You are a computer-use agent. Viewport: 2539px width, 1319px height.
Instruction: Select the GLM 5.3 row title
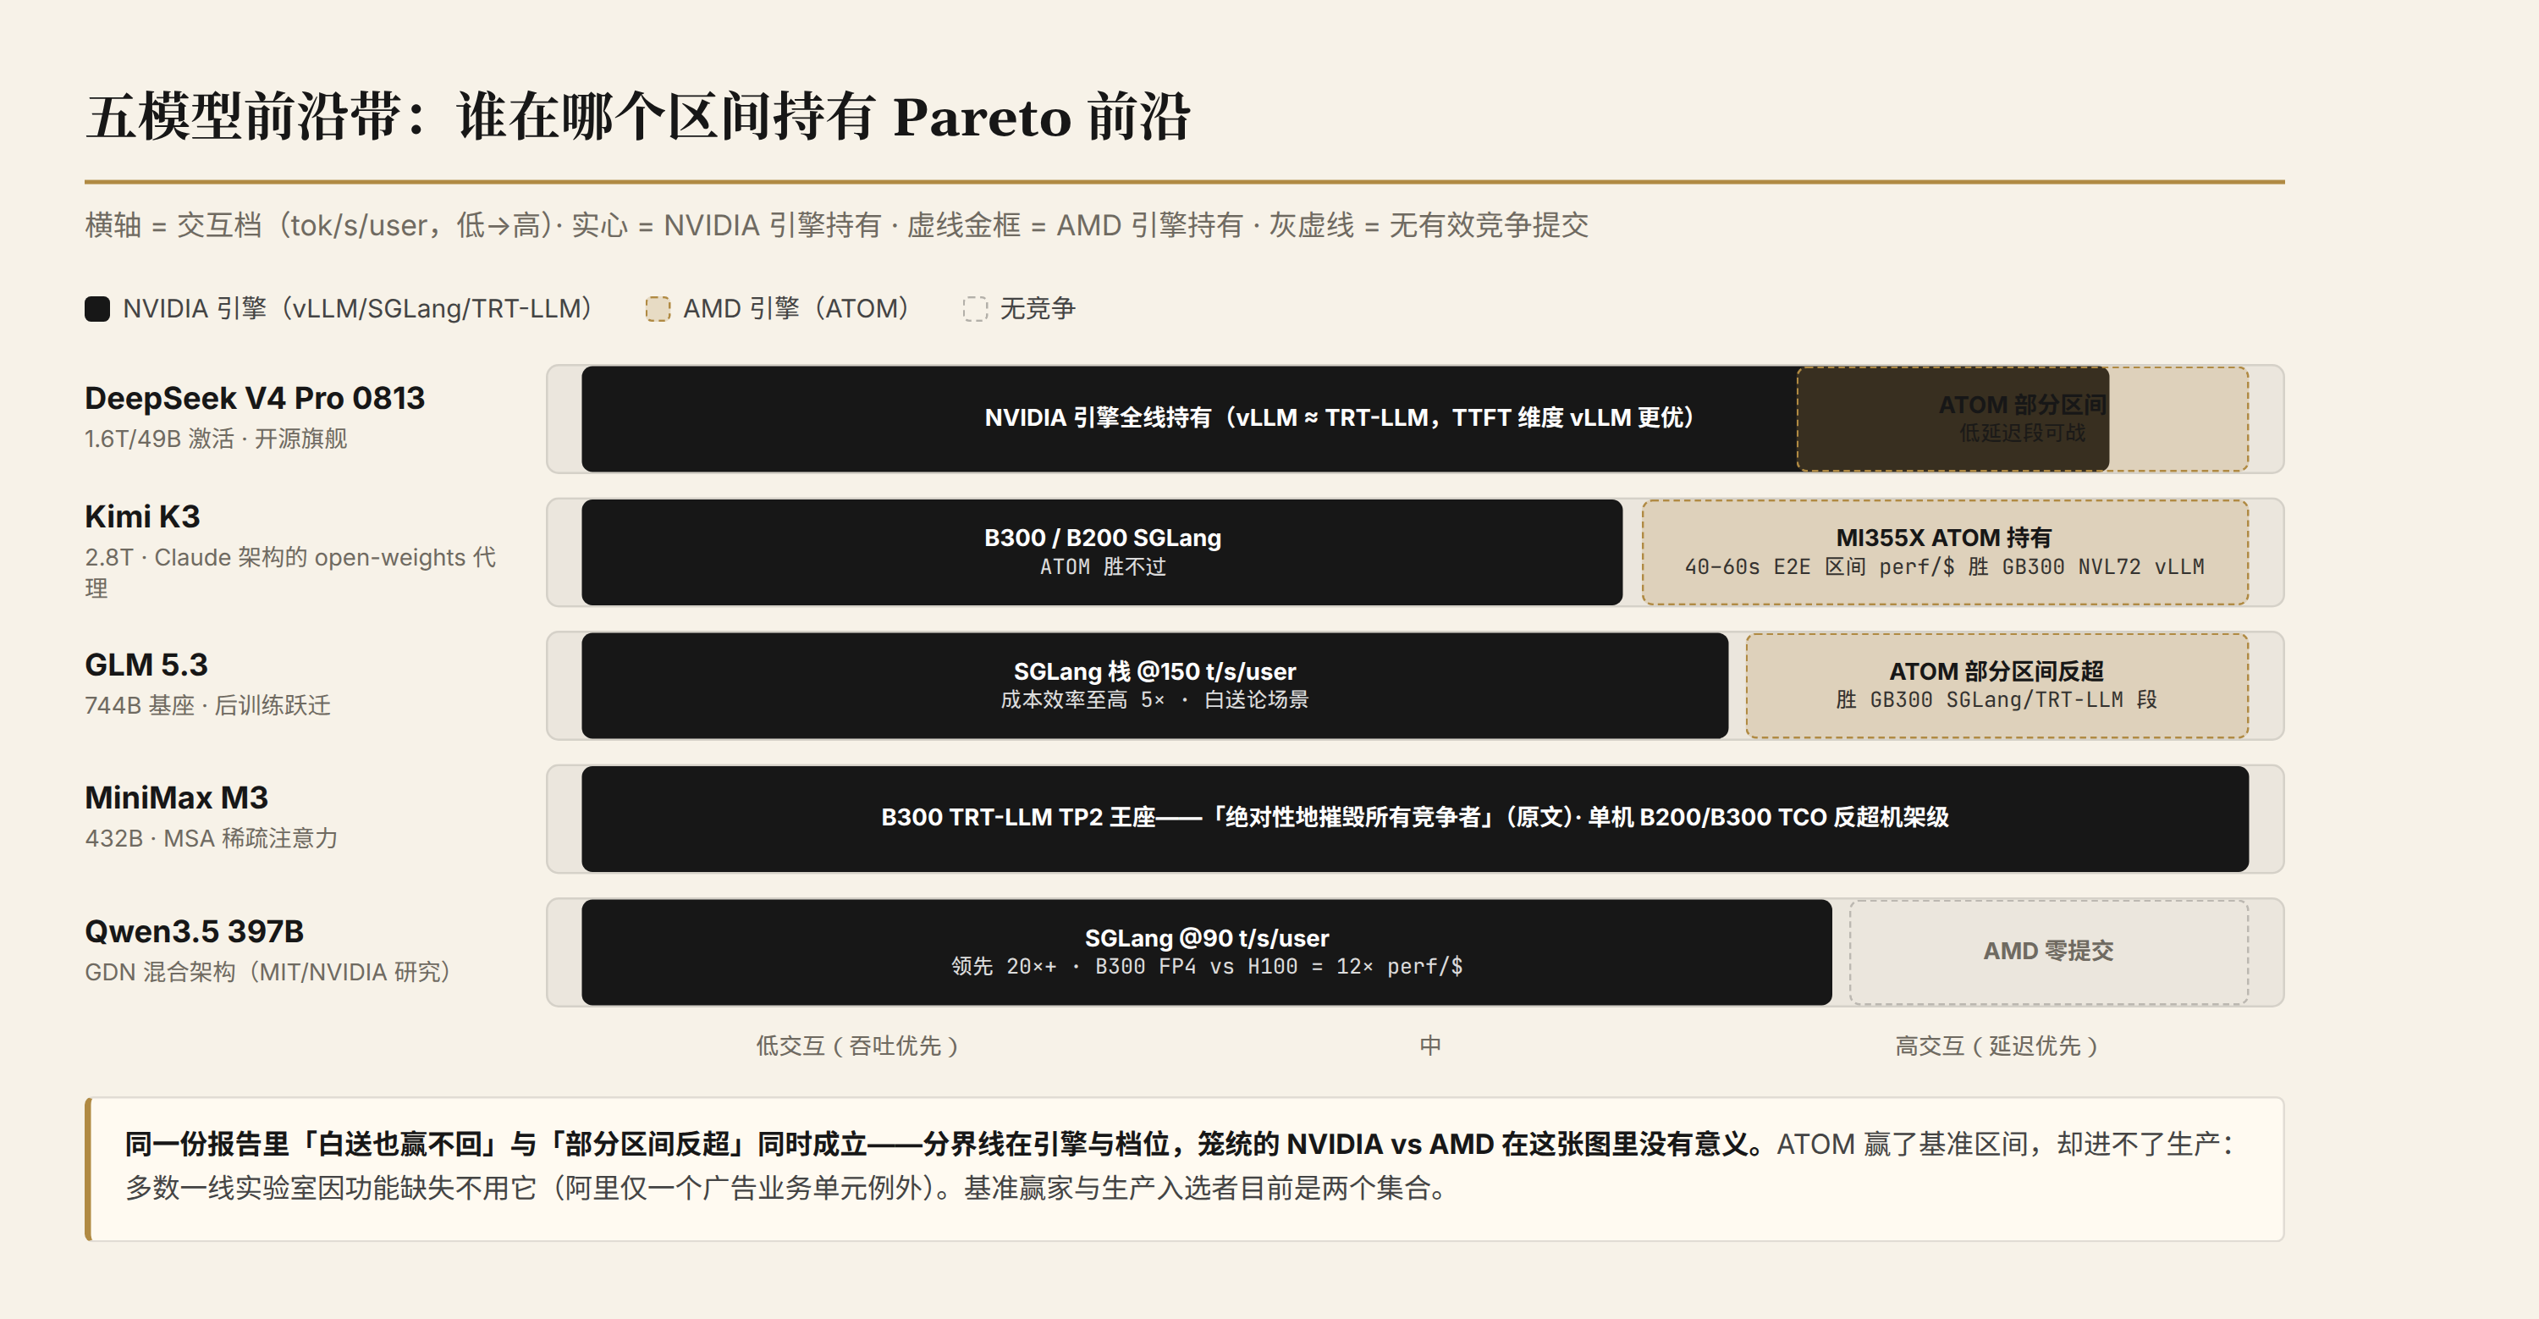(146, 665)
